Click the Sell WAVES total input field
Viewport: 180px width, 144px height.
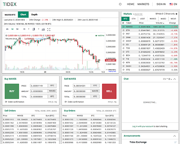click(x=82, y=96)
